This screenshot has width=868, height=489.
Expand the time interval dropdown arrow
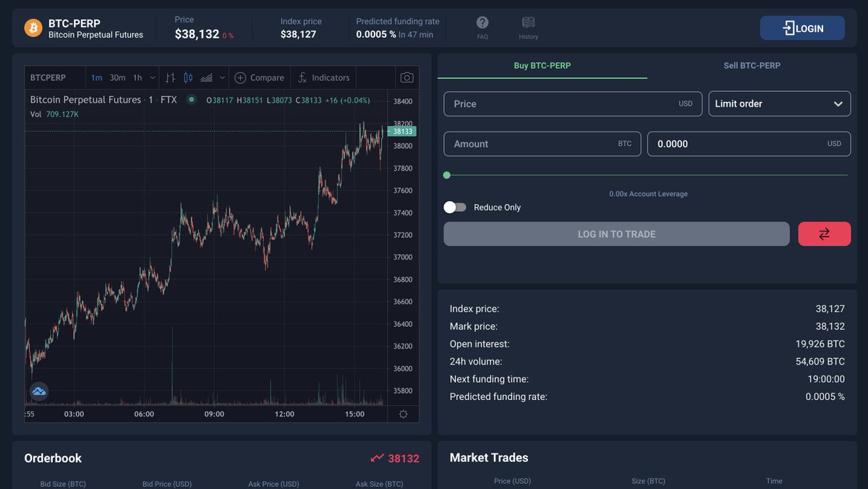pos(152,77)
